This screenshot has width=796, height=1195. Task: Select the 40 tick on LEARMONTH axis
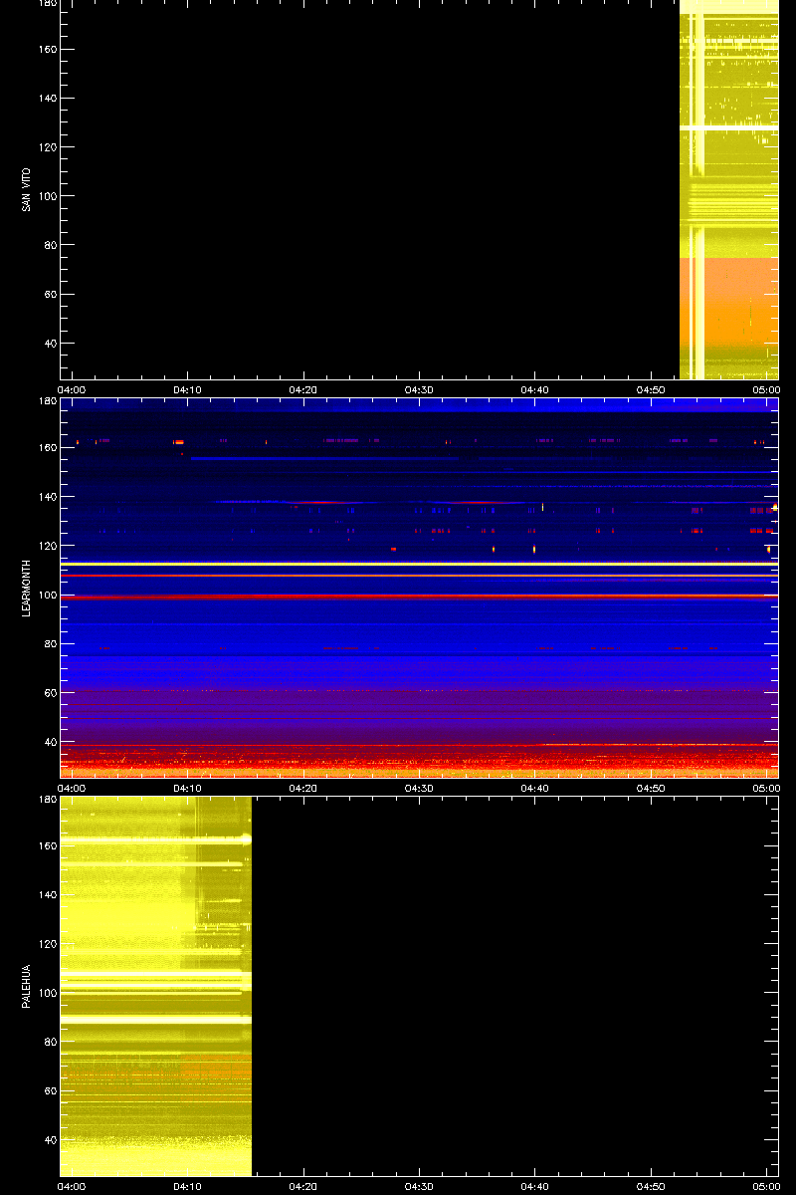(50, 742)
